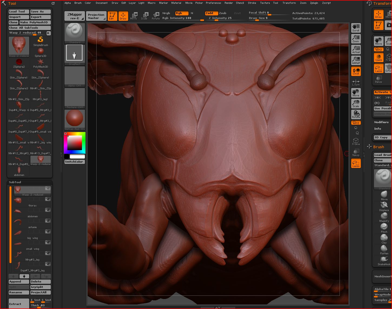Screen dimensions: 392x309
Task: Select the ZSphere2 tool icon
Action: 19,63
